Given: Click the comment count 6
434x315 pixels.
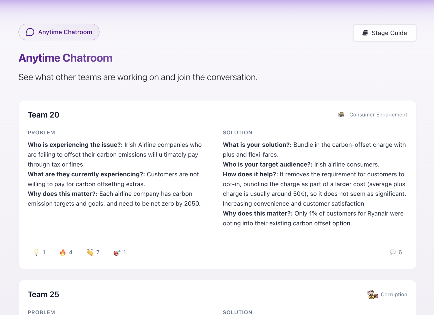Looking at the screenshot, I should coord(400,252).
